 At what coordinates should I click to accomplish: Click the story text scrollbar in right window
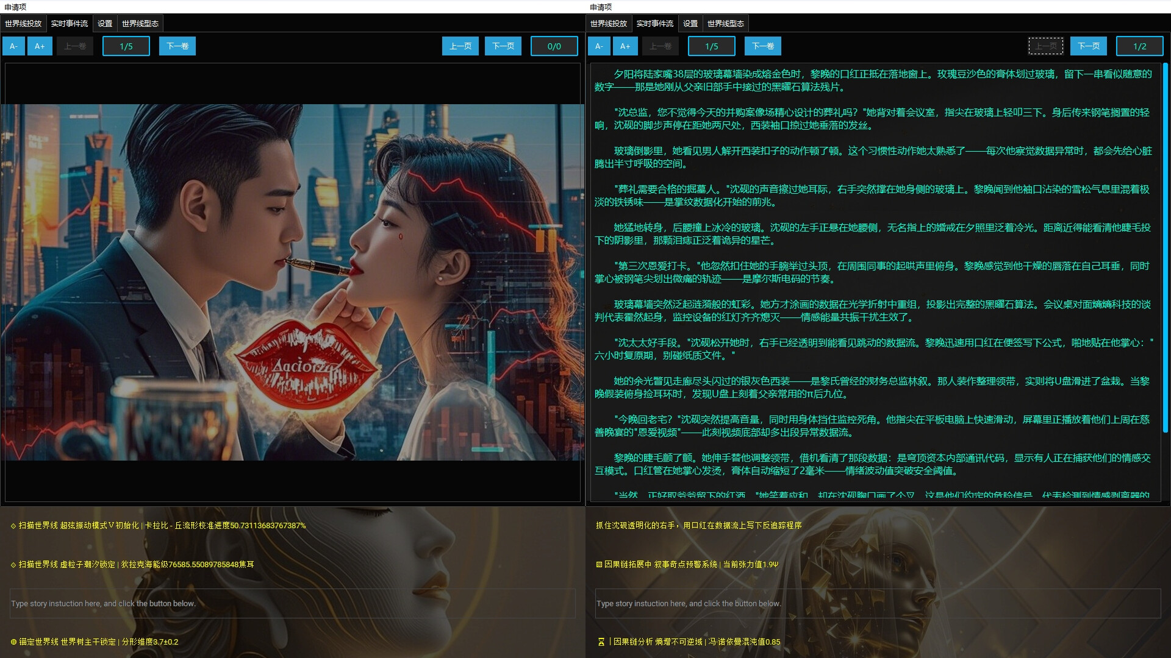pyautogui.click(x=1166, y=247)
